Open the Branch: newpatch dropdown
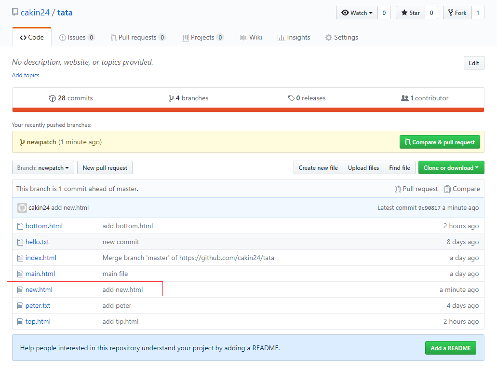 pos(43,167)
